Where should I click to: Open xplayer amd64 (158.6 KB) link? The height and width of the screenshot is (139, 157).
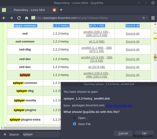click(96, 73)
